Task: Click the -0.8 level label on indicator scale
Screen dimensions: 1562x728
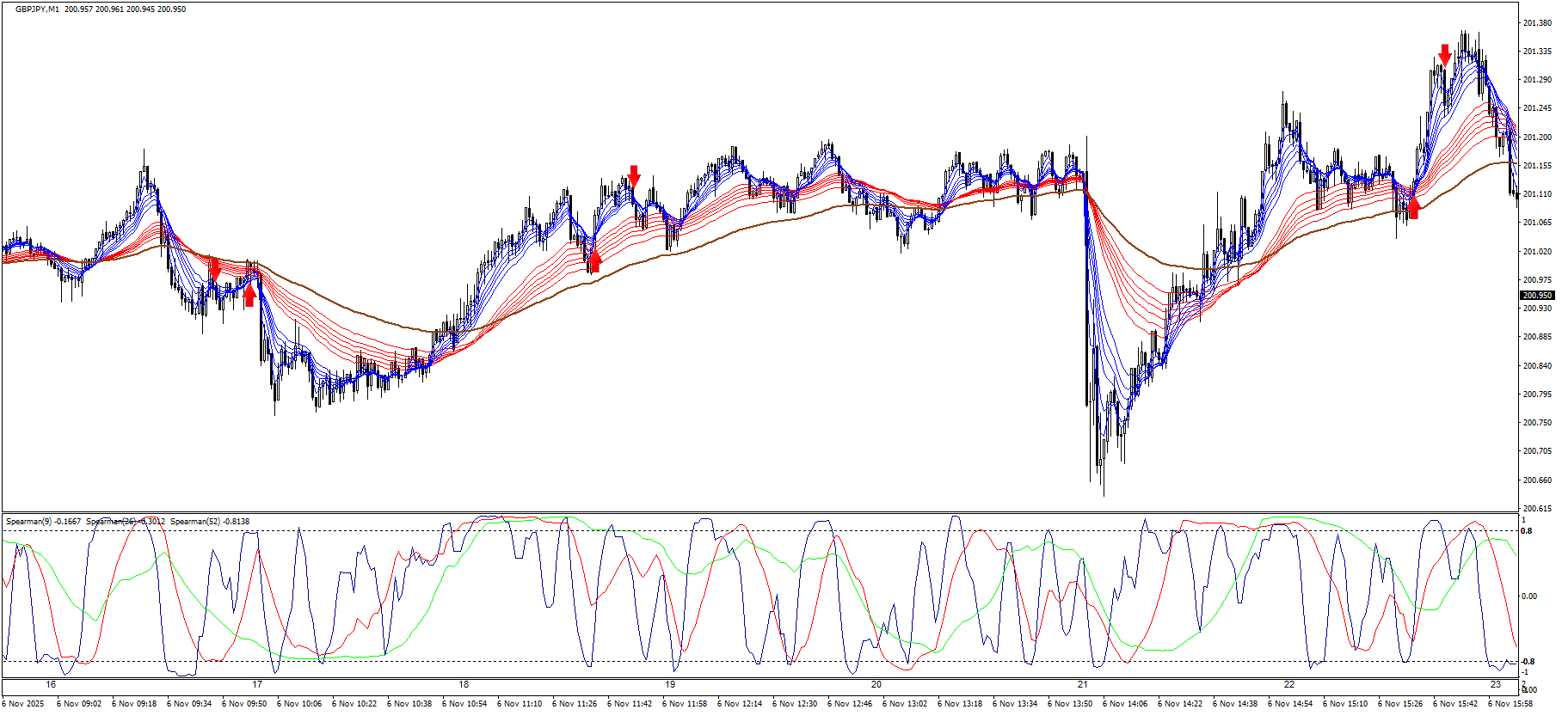Action: pyautogui.click(x=1528, y=661)
